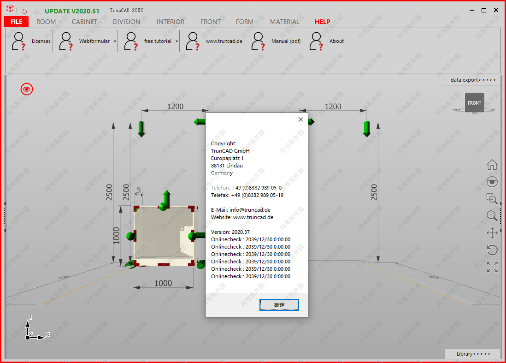This screenshot has height=363, width=506.
Task: Switch to the ROOM tab
Action: point(46,22)
